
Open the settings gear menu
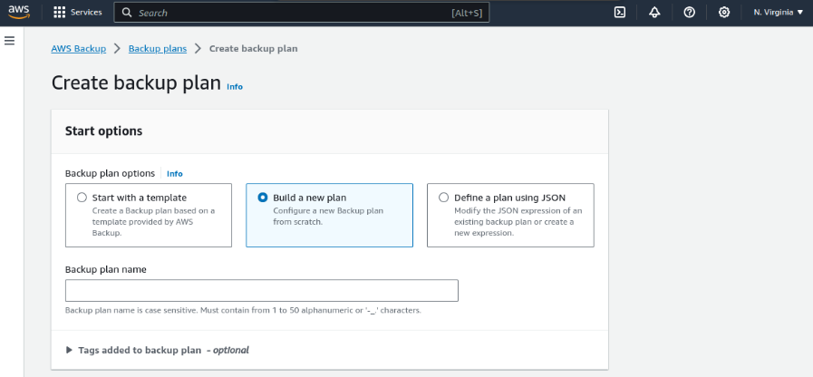coord(724,13)
